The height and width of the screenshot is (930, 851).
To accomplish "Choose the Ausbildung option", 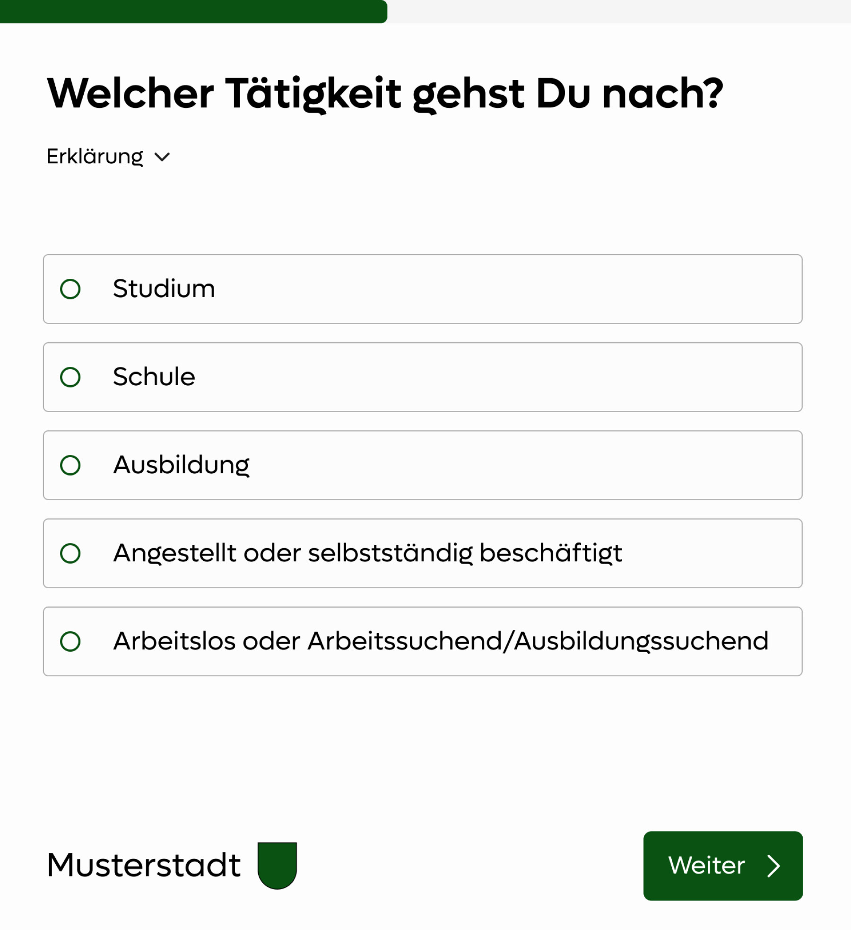I will coord(72,465).
